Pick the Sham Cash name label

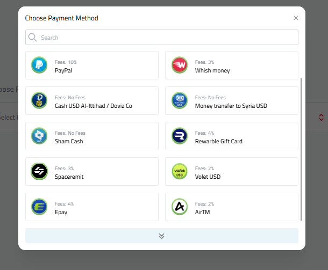click(69, 141)
